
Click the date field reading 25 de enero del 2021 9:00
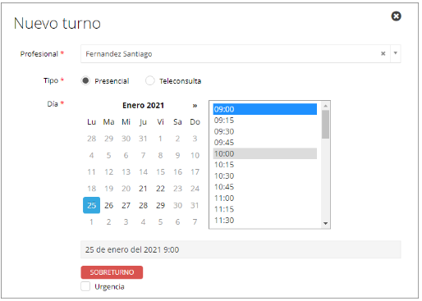tap(241, 249)
